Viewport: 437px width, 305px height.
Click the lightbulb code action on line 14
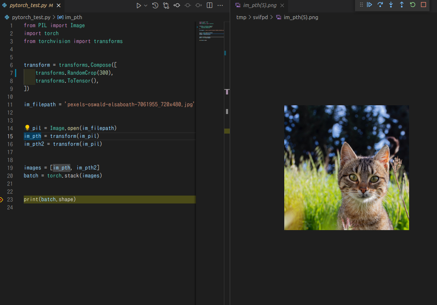(x=27, y=128)
